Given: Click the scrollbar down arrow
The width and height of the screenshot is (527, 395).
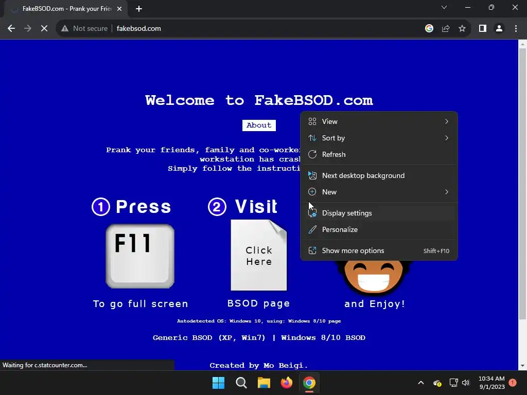Looking at the screenshot, I should tap(523, 366).
